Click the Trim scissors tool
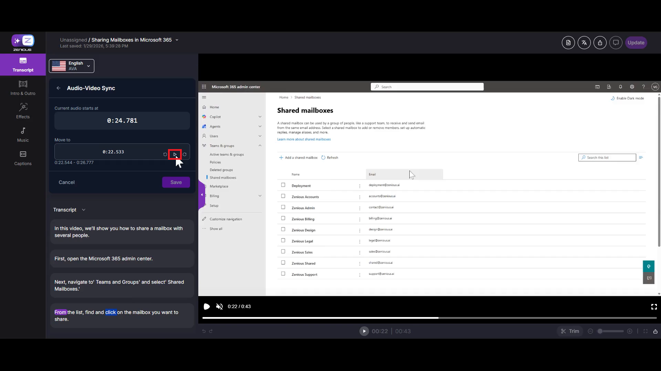The width and height of the screenshot is (661, 371). [570, 331]
